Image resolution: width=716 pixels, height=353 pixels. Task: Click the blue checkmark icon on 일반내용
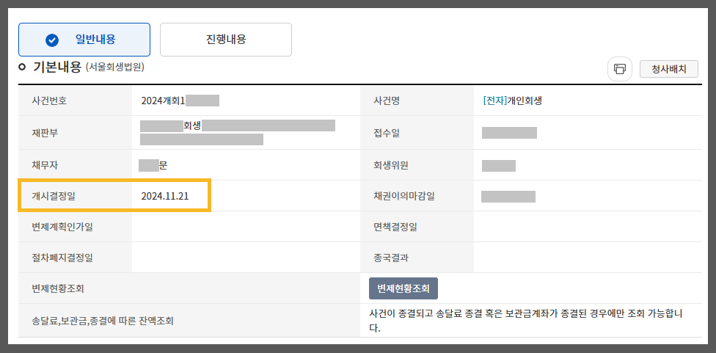(x=52, y=40)
